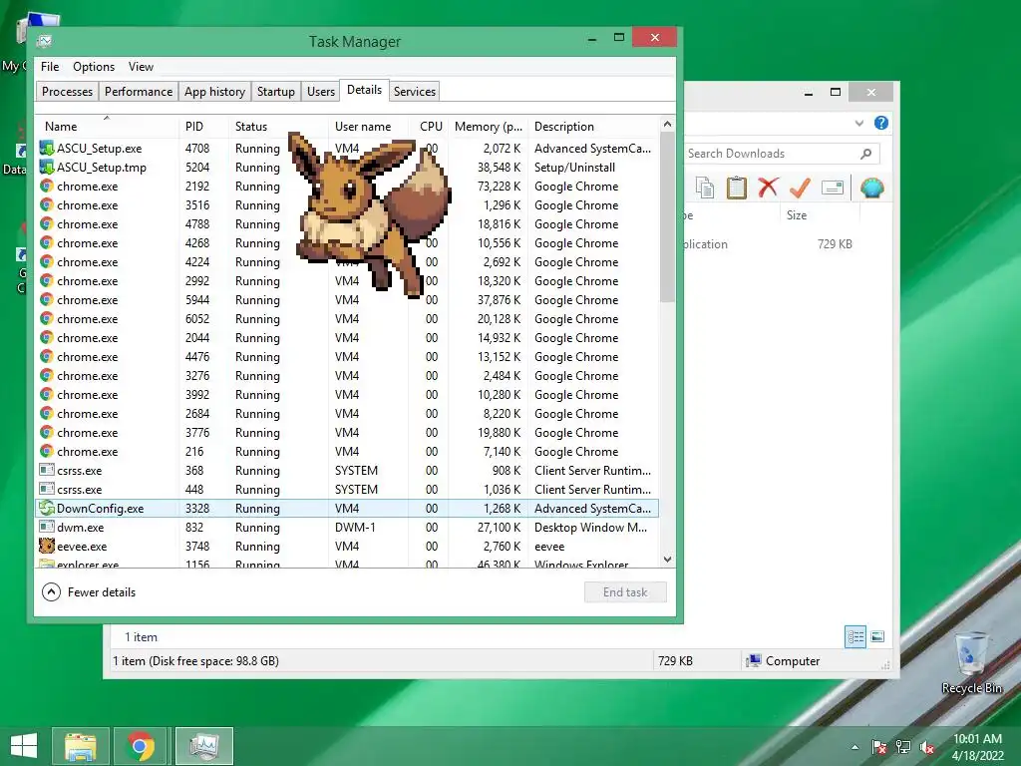Click Paste clipboard icon in Downloads window
Viewport: 1021px width, 766px height.
coord(737,188)
